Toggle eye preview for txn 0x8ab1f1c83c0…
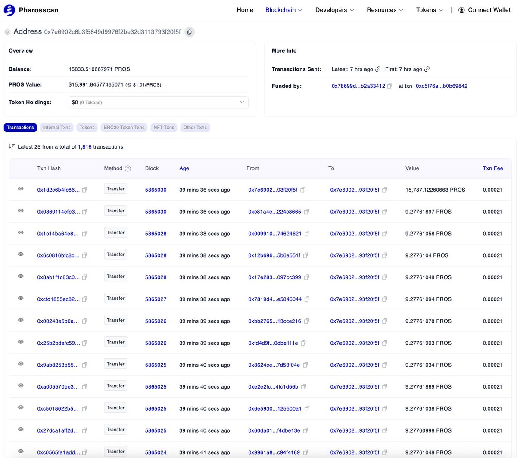517x458 pixels. coord(21,276)
